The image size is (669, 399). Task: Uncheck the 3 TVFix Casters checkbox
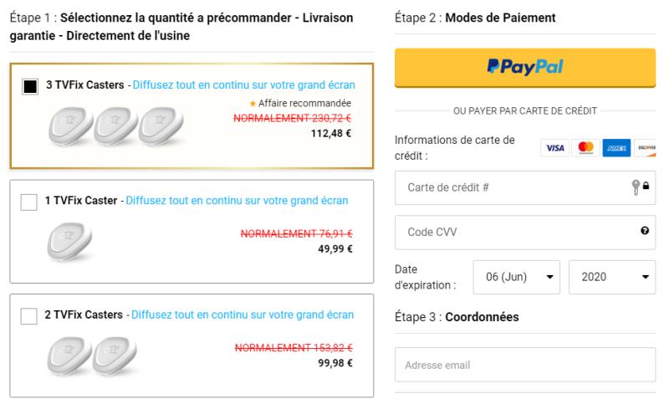tap(29, 86)
